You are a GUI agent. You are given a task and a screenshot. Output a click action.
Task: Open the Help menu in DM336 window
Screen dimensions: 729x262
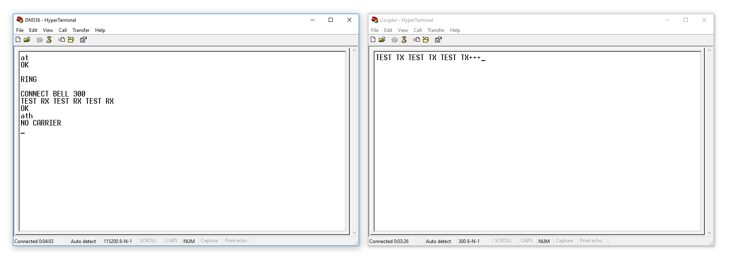[100, 30]
